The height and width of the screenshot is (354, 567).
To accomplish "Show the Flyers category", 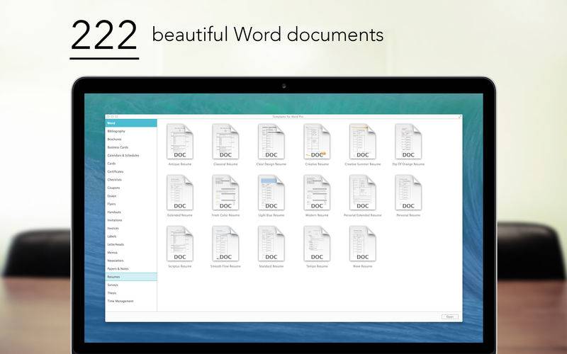I will [131, 204].
